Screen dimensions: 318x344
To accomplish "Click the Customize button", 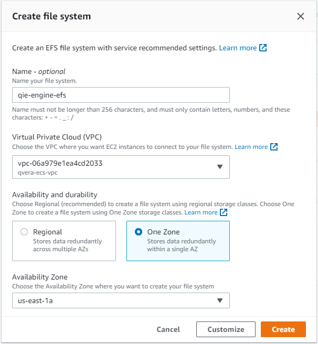I will 226,329.
